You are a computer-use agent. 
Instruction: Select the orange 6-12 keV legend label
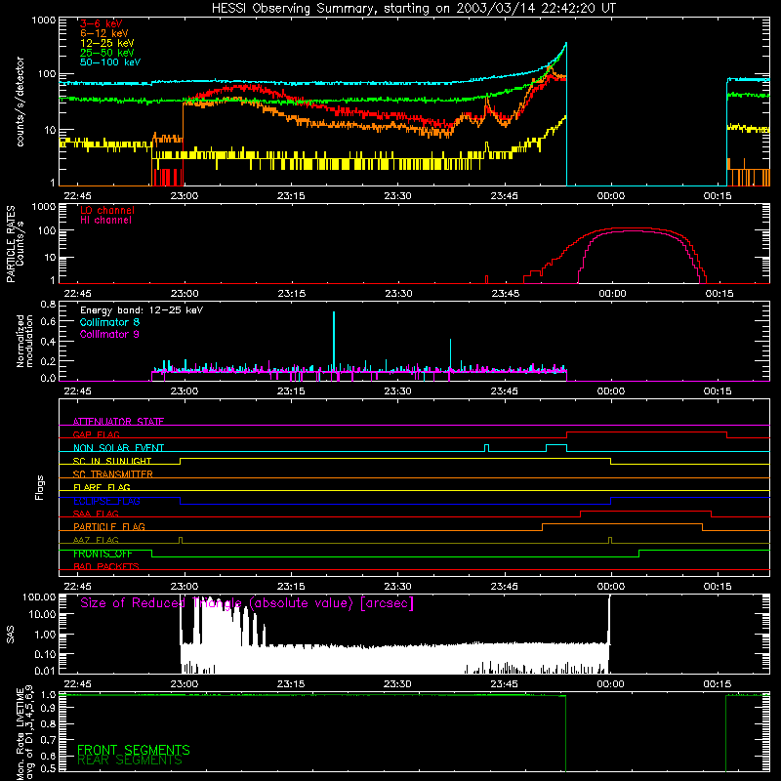tap(104, 33)
